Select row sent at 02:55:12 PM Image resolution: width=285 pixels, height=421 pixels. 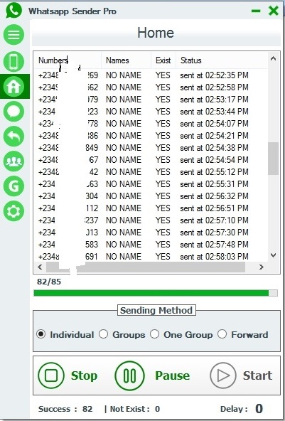pyautogui.click(x=151, y=172)
